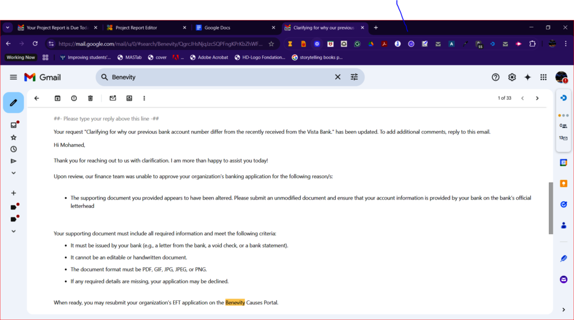The height and width of the screenshot is (320, 574).
Task: Click the email scrollbar thumb
Action: point(550,208)
